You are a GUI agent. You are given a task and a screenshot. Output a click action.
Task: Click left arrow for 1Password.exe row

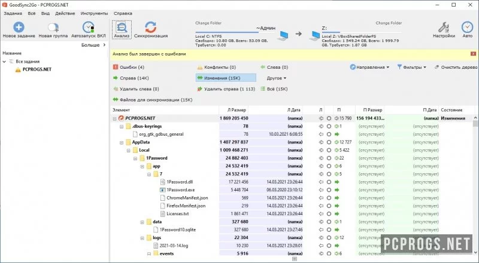click(x=321, y=189)
